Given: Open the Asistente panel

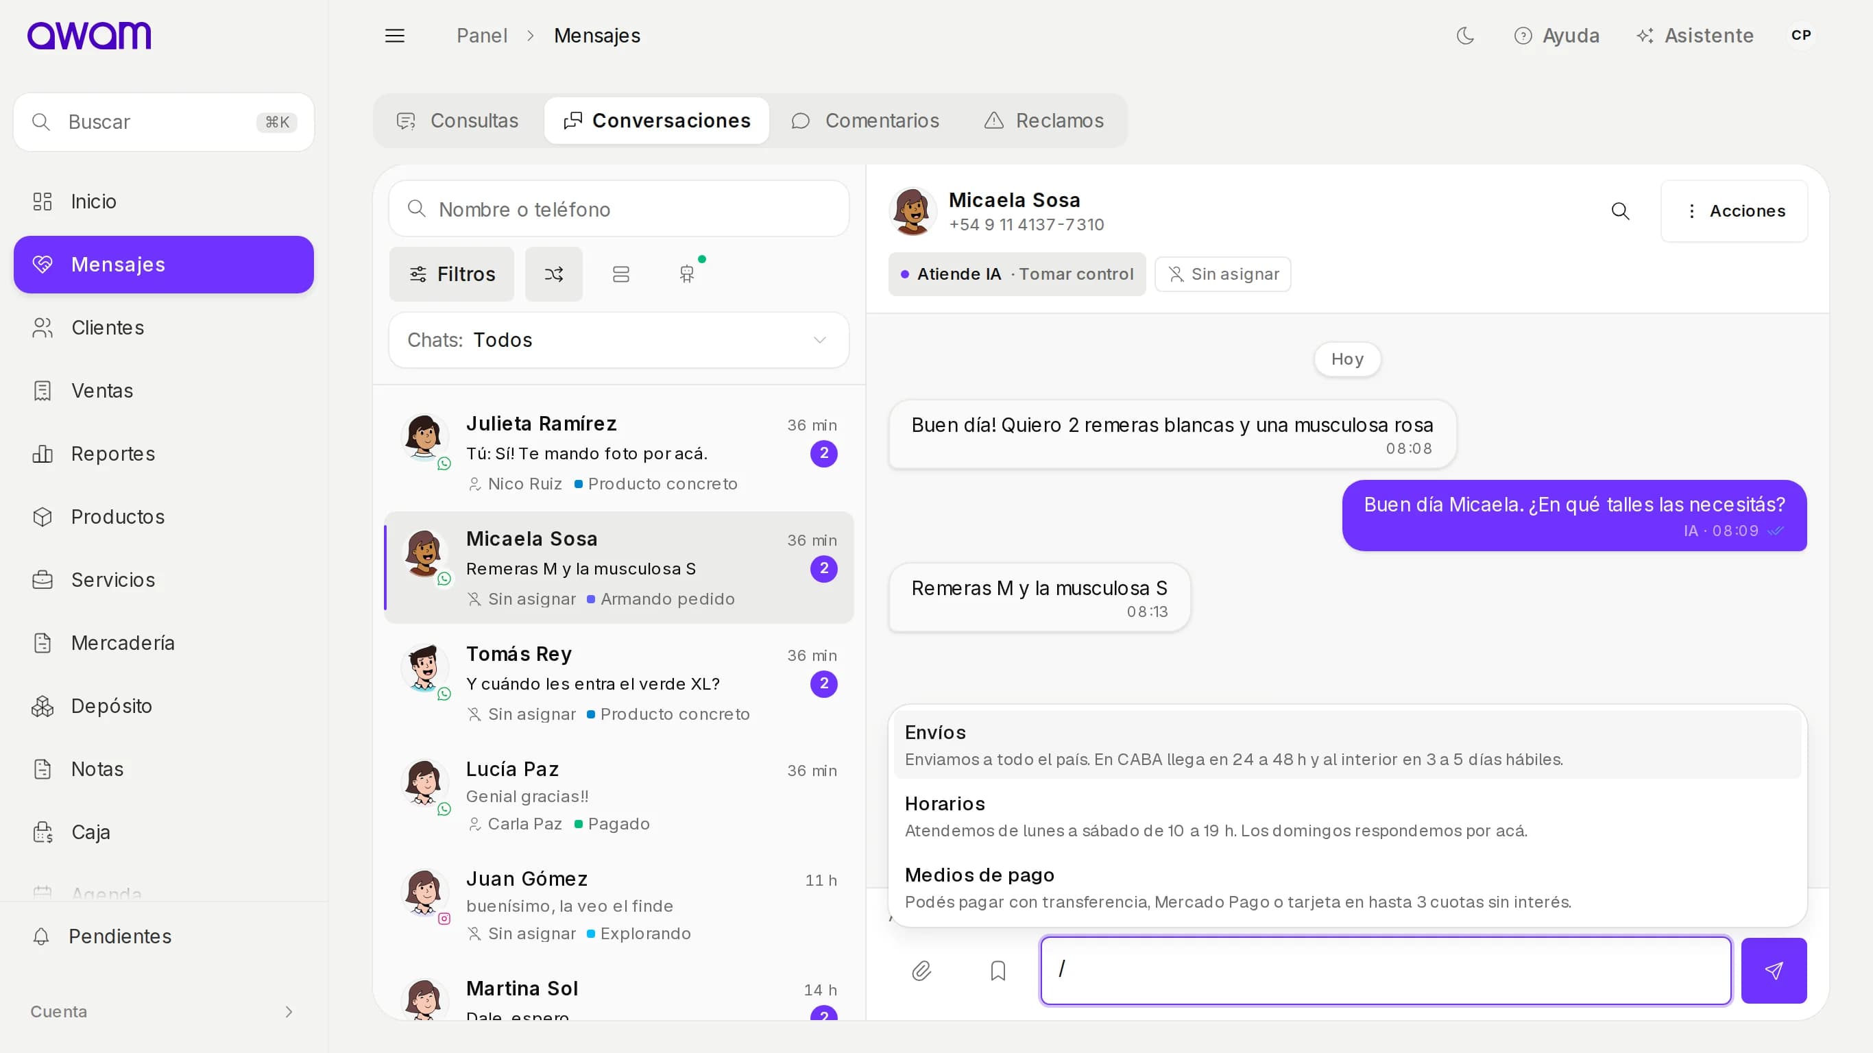Looking at the screenshot, I should [x=1695, y=36].
